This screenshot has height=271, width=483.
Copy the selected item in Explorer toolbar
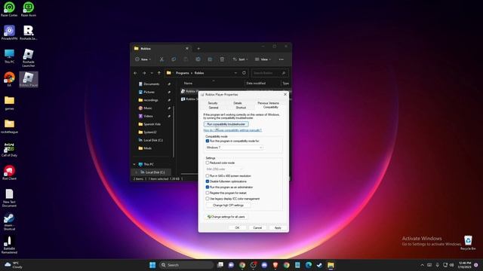point(174,59)
